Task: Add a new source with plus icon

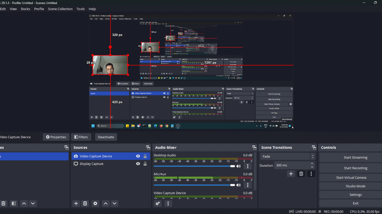Action: pos(76,204)
